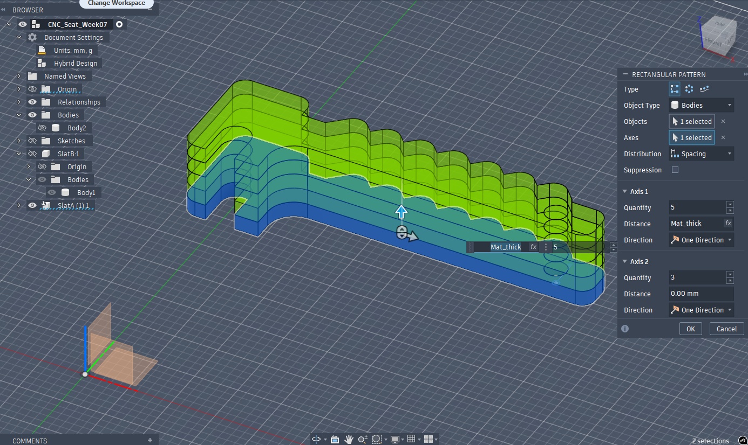Click the Axes 1 selected button

coord(692,137)
